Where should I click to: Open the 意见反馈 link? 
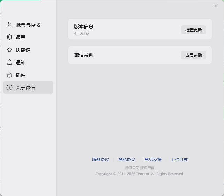click(153, 160)
